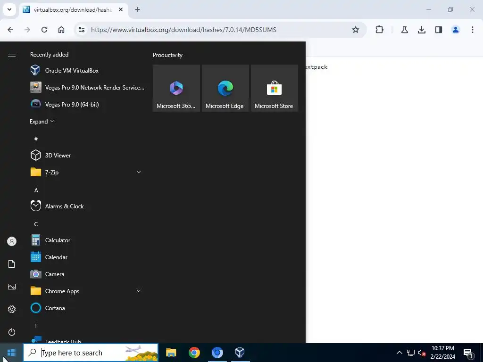
Task: Open Vegas Pro 9.0 (64-bit)
Action: [x=87, y=104]
